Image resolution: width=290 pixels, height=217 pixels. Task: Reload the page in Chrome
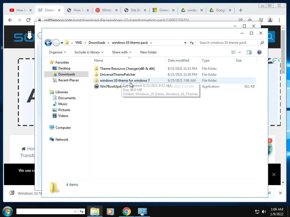[x=28, y=20]
